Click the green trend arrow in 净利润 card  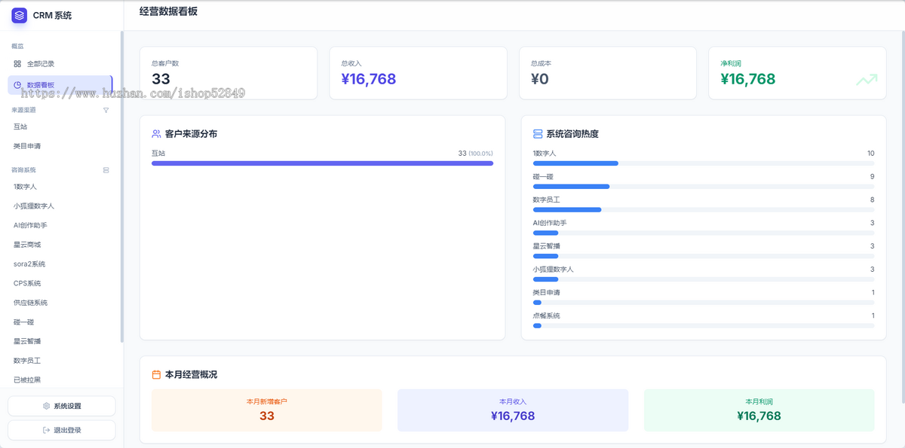click(x=866, y=78)
